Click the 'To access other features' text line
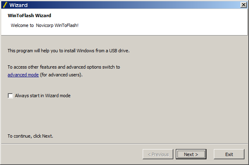Viewport: 249px width, 165px height. coord(64,67)
